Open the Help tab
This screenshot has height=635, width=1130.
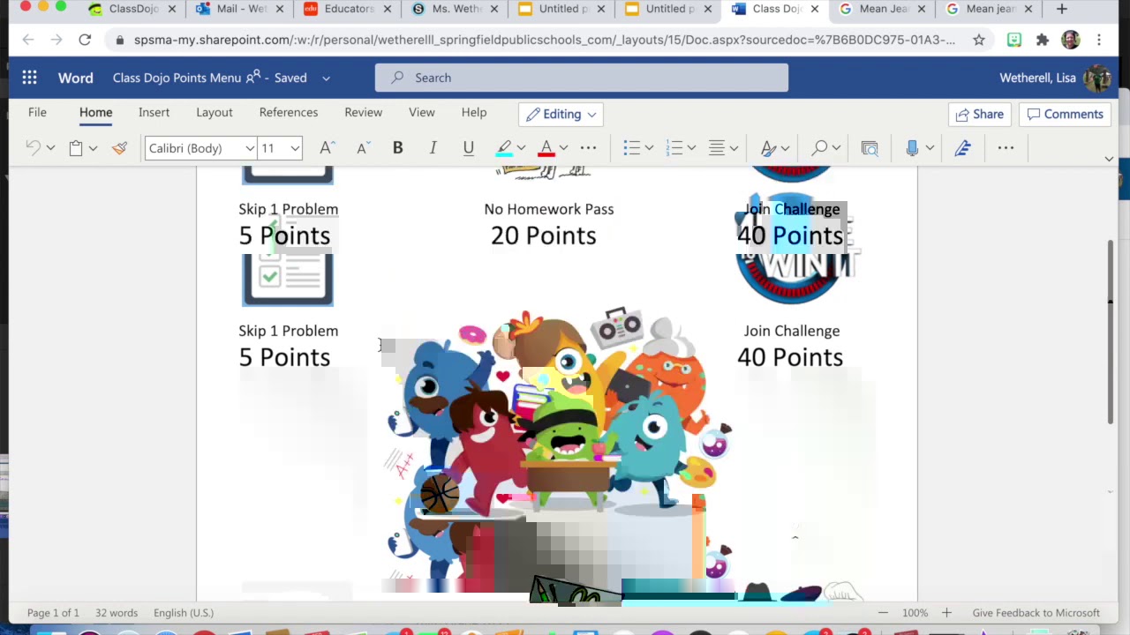[474, 112]
